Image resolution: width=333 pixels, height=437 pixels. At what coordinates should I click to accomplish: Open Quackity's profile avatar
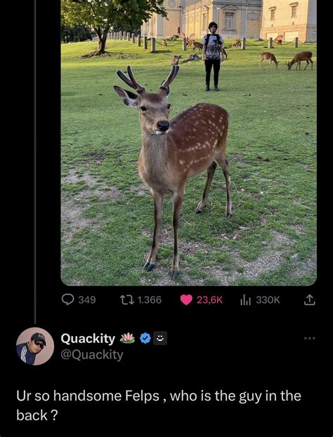[x=35, y=346]
